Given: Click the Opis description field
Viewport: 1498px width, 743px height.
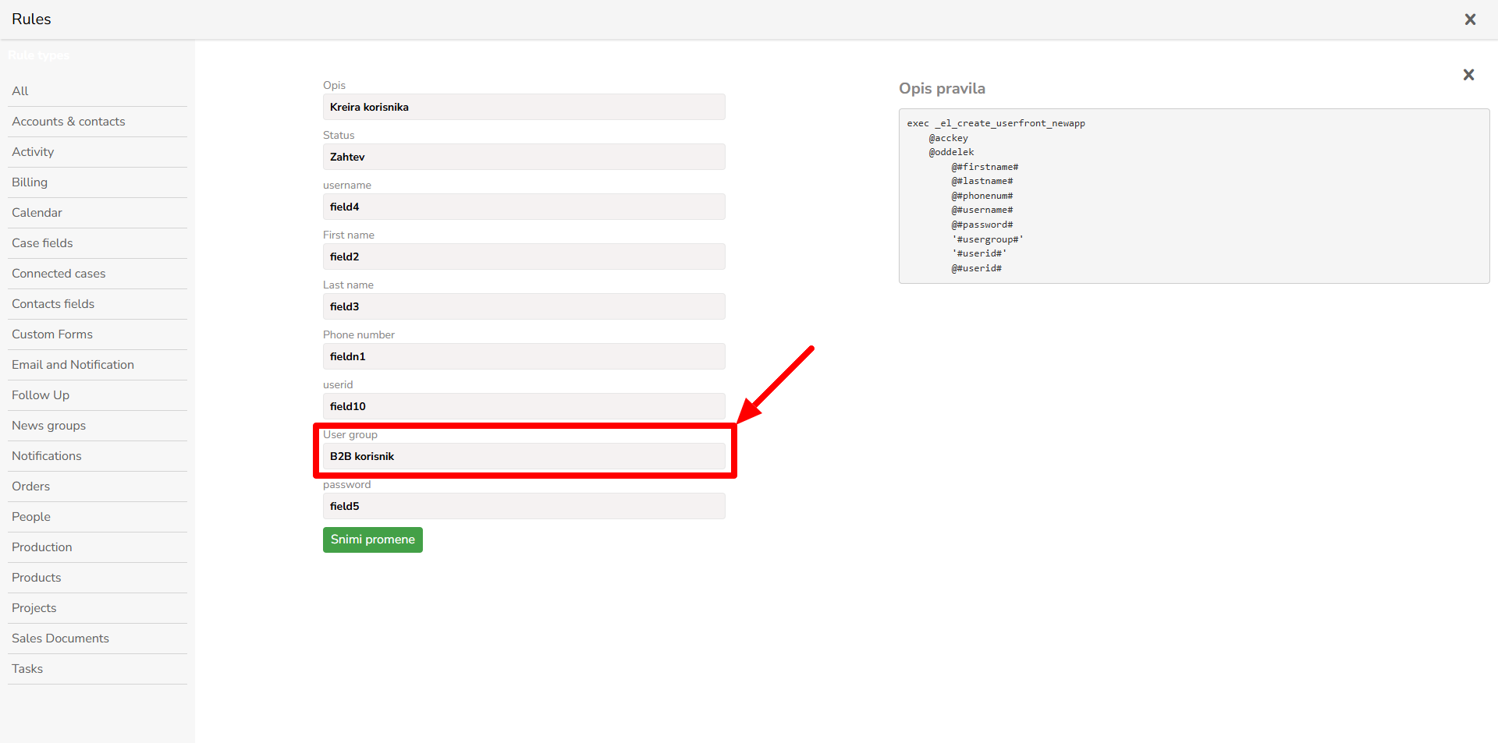Looking at the screenshot, I should [x=524, y=108].
